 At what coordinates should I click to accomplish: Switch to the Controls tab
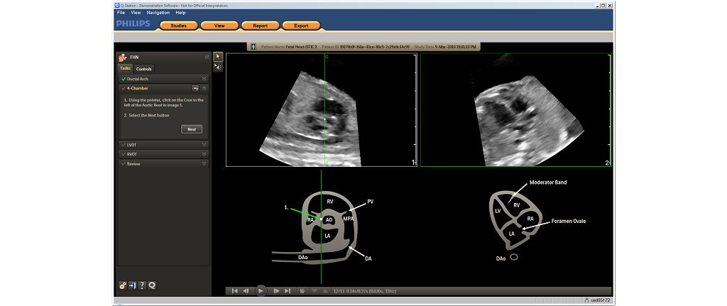tap(143, 69)
